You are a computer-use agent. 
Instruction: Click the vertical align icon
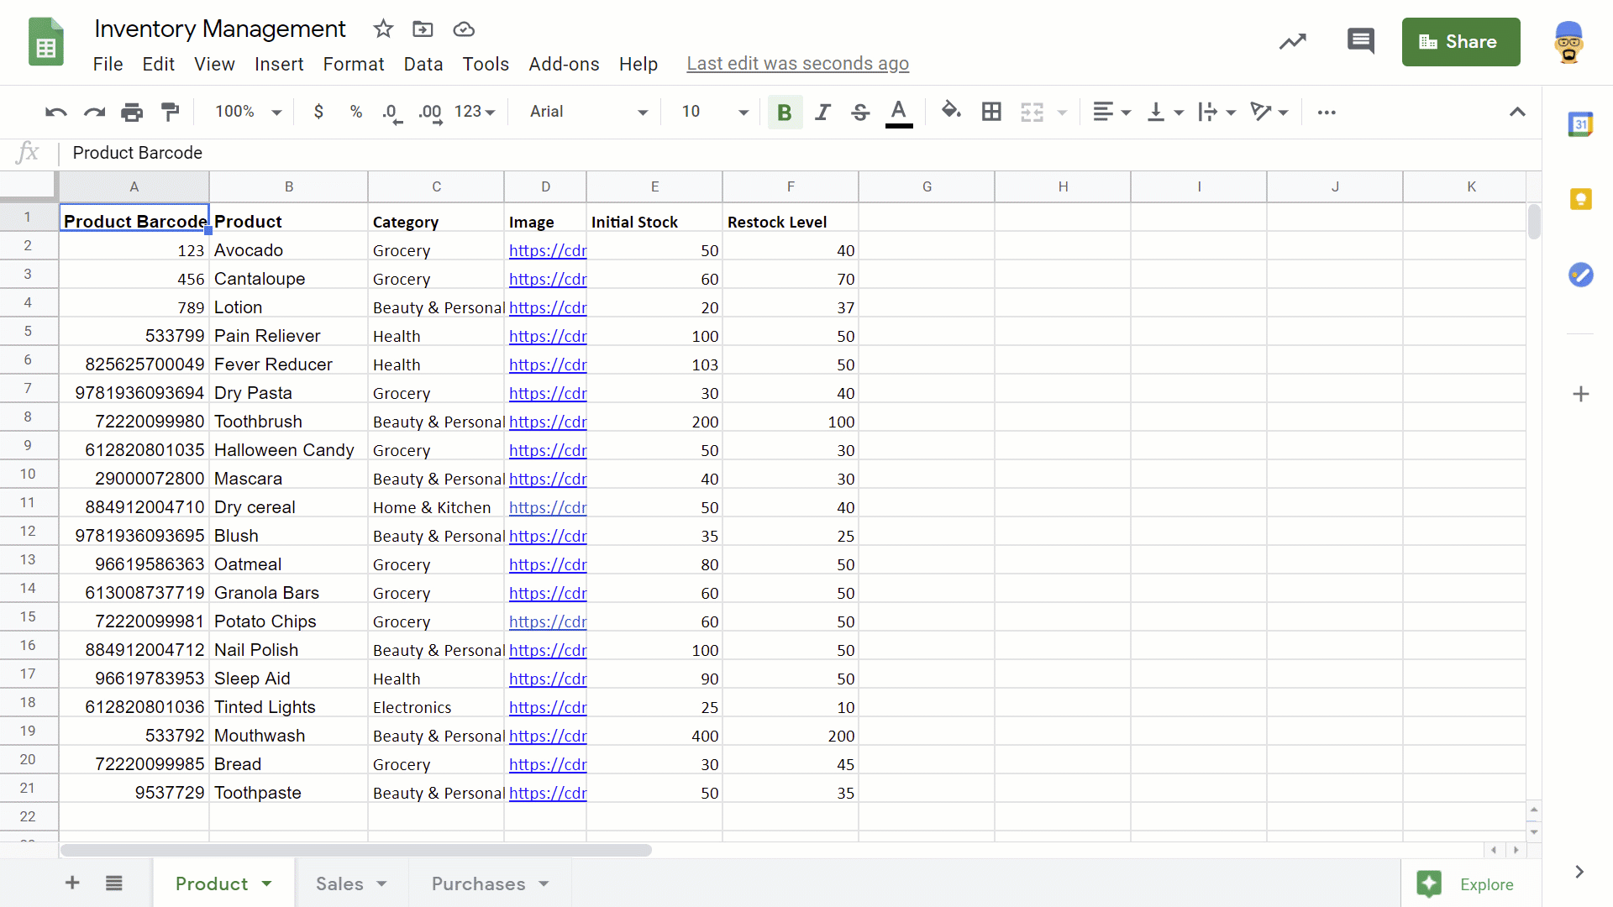(x=1162, y=111)
